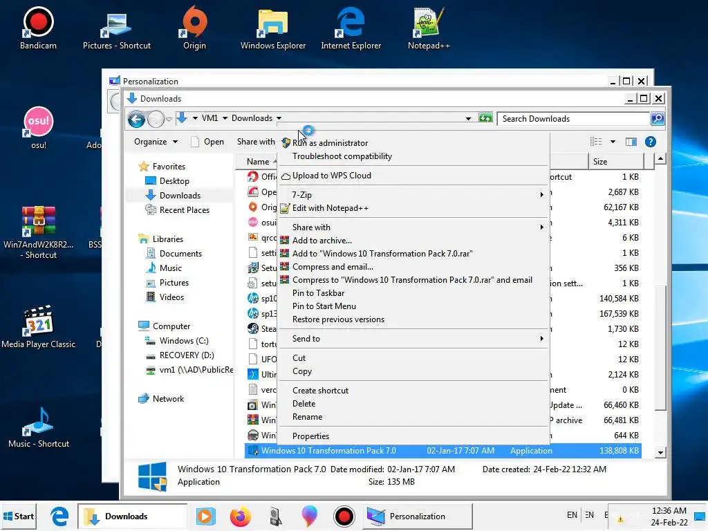Image resolution: width=708 pixels, height=531 pixels.
Task: Expand the Share with submenu in context menu
Action: pos(413,227)
